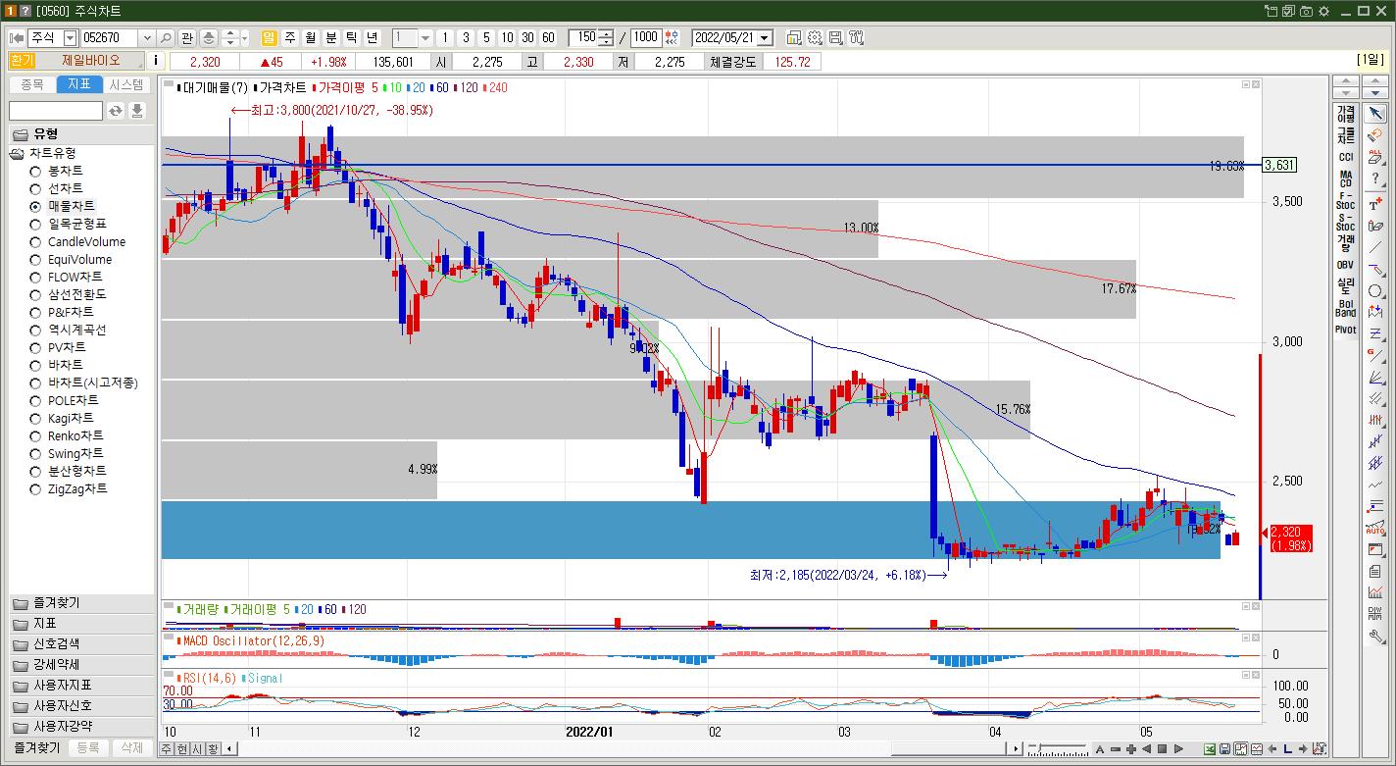
Task: Add the Bol Band indicator from side list
Action: point(1345,308)
